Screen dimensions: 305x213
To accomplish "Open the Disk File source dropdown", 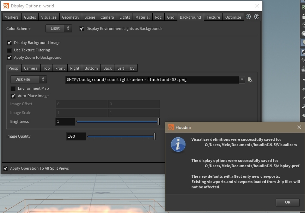I will [x=29, y=79].
